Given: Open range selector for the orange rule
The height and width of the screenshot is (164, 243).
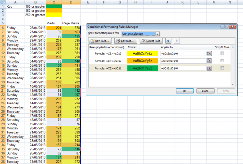Looking at the screenshot, I should [x=209, y=61].
